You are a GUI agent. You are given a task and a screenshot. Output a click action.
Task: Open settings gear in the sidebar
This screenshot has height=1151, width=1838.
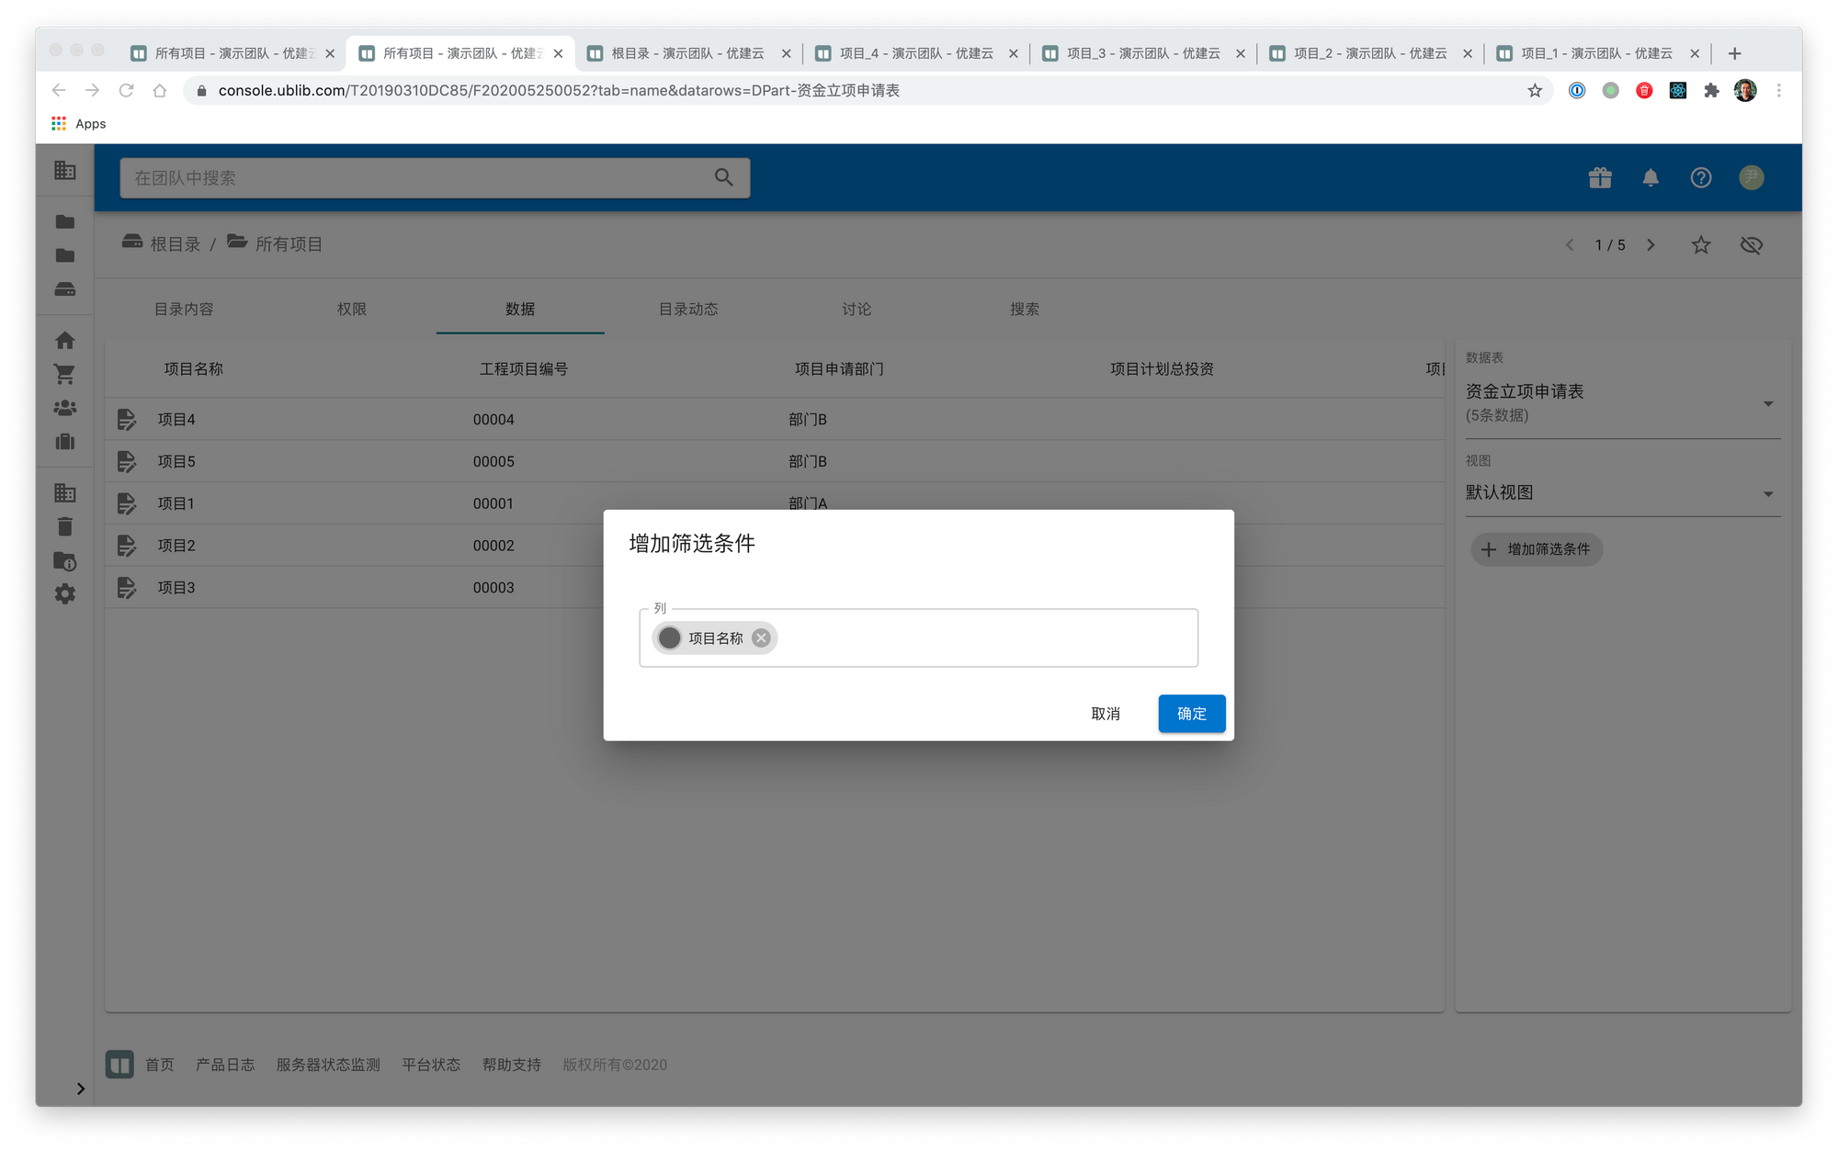point(64,594)
